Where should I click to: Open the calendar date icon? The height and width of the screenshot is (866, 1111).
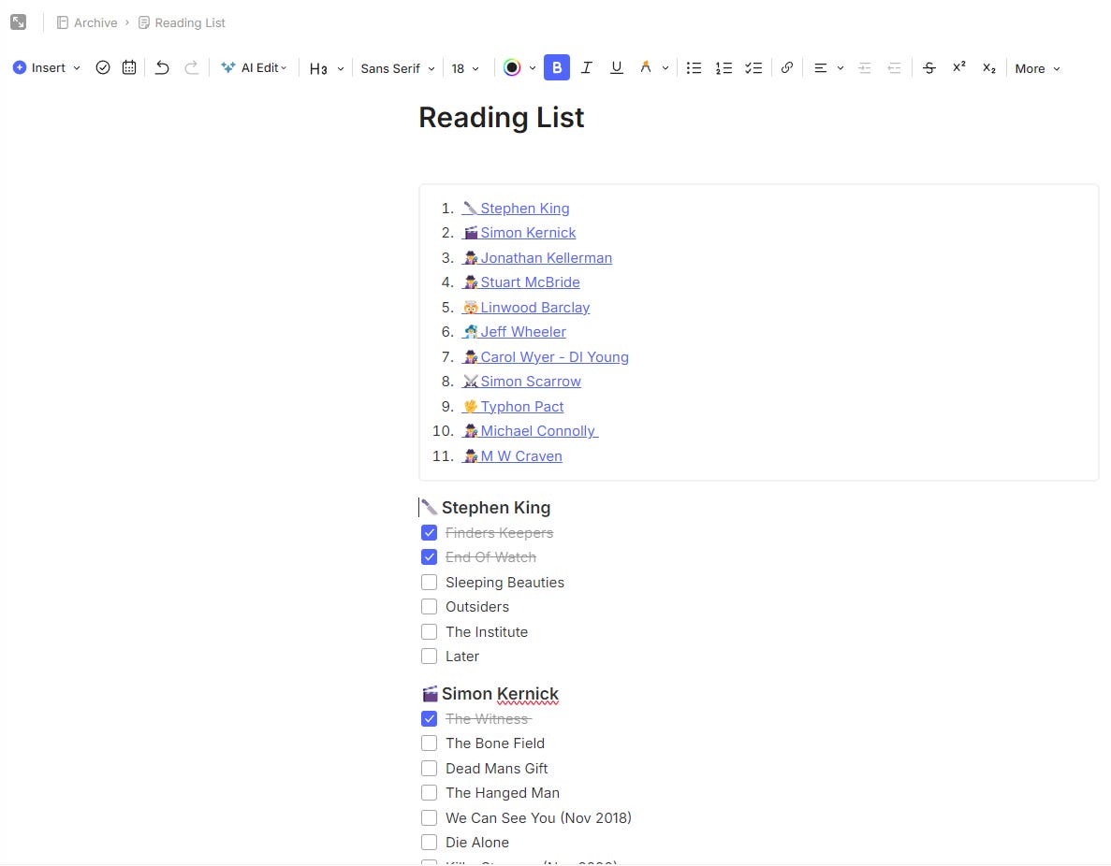click(x=129, y=68)
